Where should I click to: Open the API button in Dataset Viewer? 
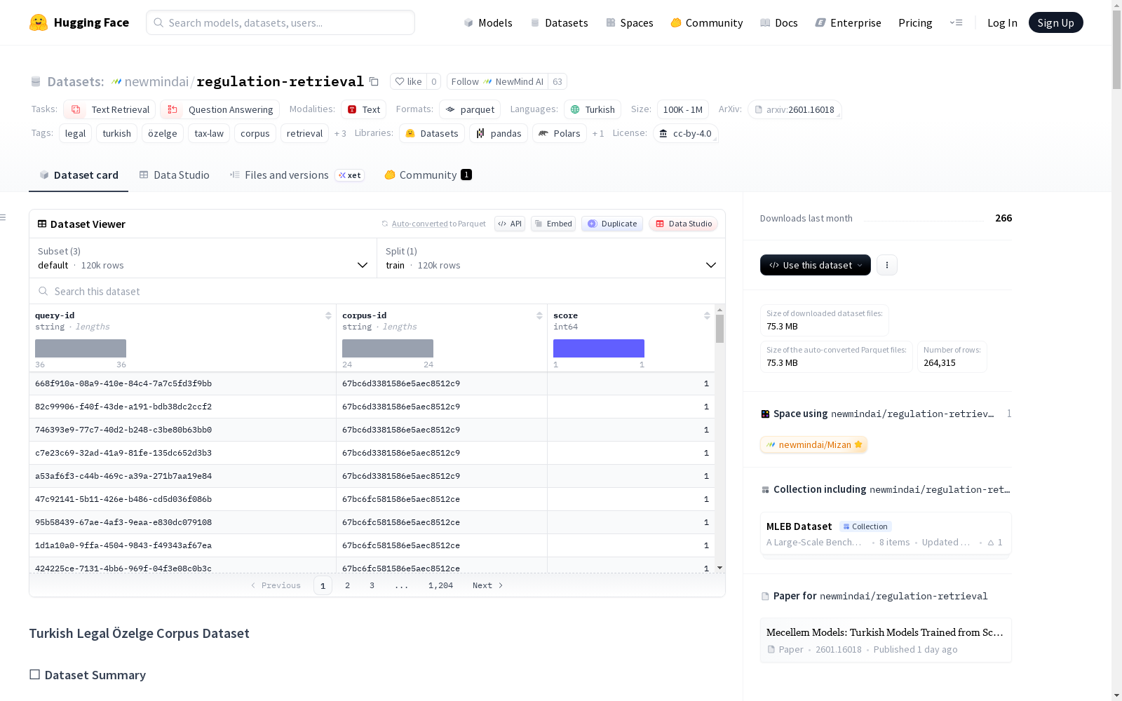[510, 224]
